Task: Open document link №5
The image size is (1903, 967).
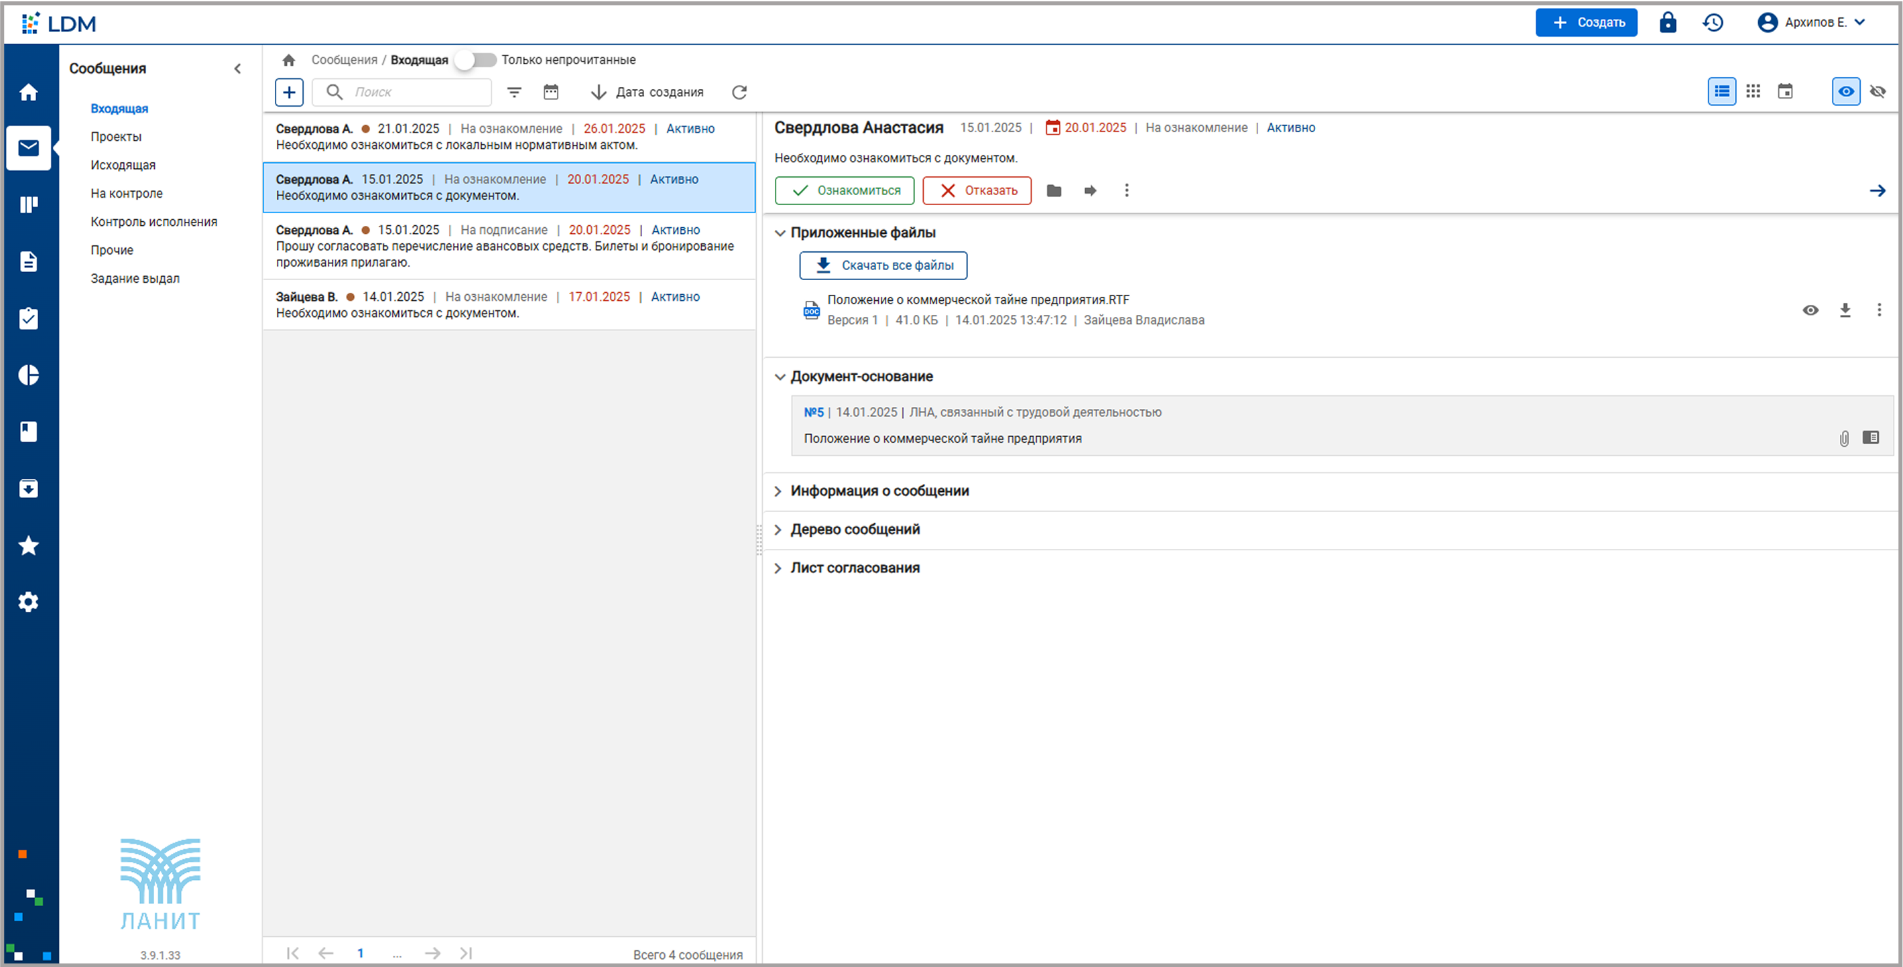Action: pos(813,412)
